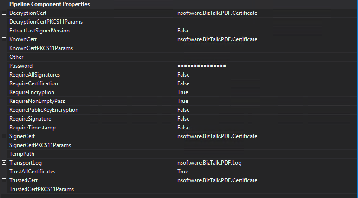Click the RequireCertification False value
This screenshot has width=358, height=198.
[183, 83]
